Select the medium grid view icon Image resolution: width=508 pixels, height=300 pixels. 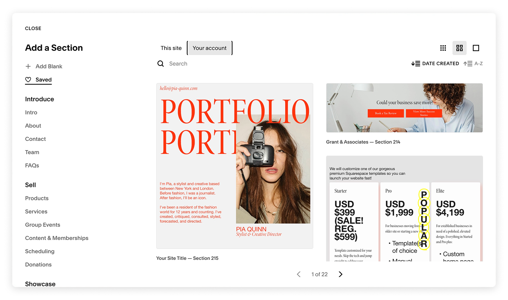coord(459,48)
